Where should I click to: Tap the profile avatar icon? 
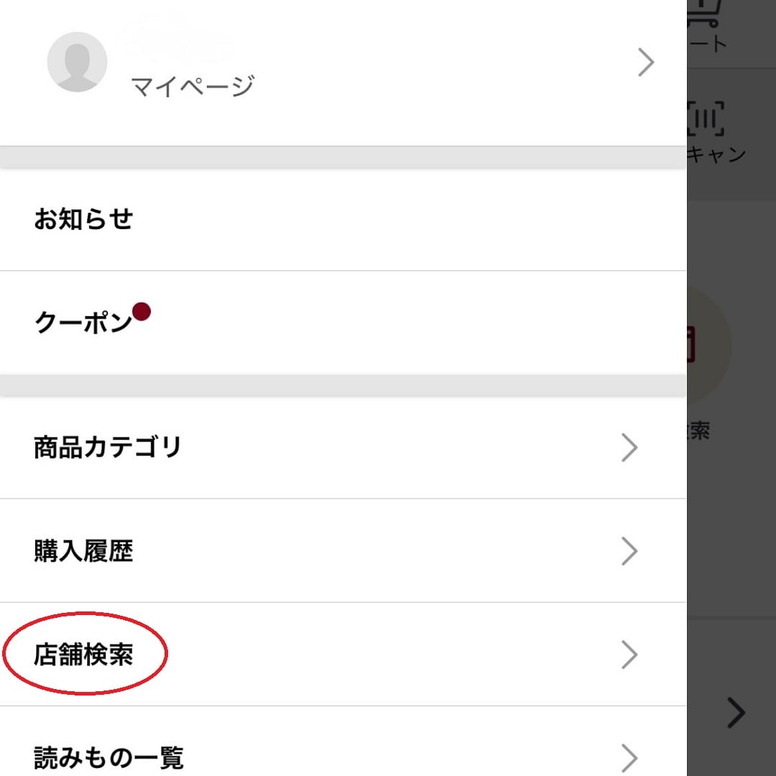(x=77, y=62)
